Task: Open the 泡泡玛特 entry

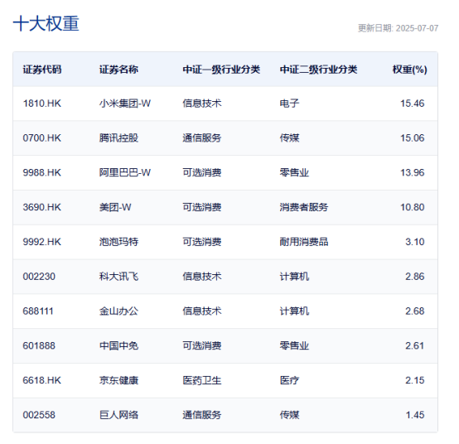Action: pos(118,242)
